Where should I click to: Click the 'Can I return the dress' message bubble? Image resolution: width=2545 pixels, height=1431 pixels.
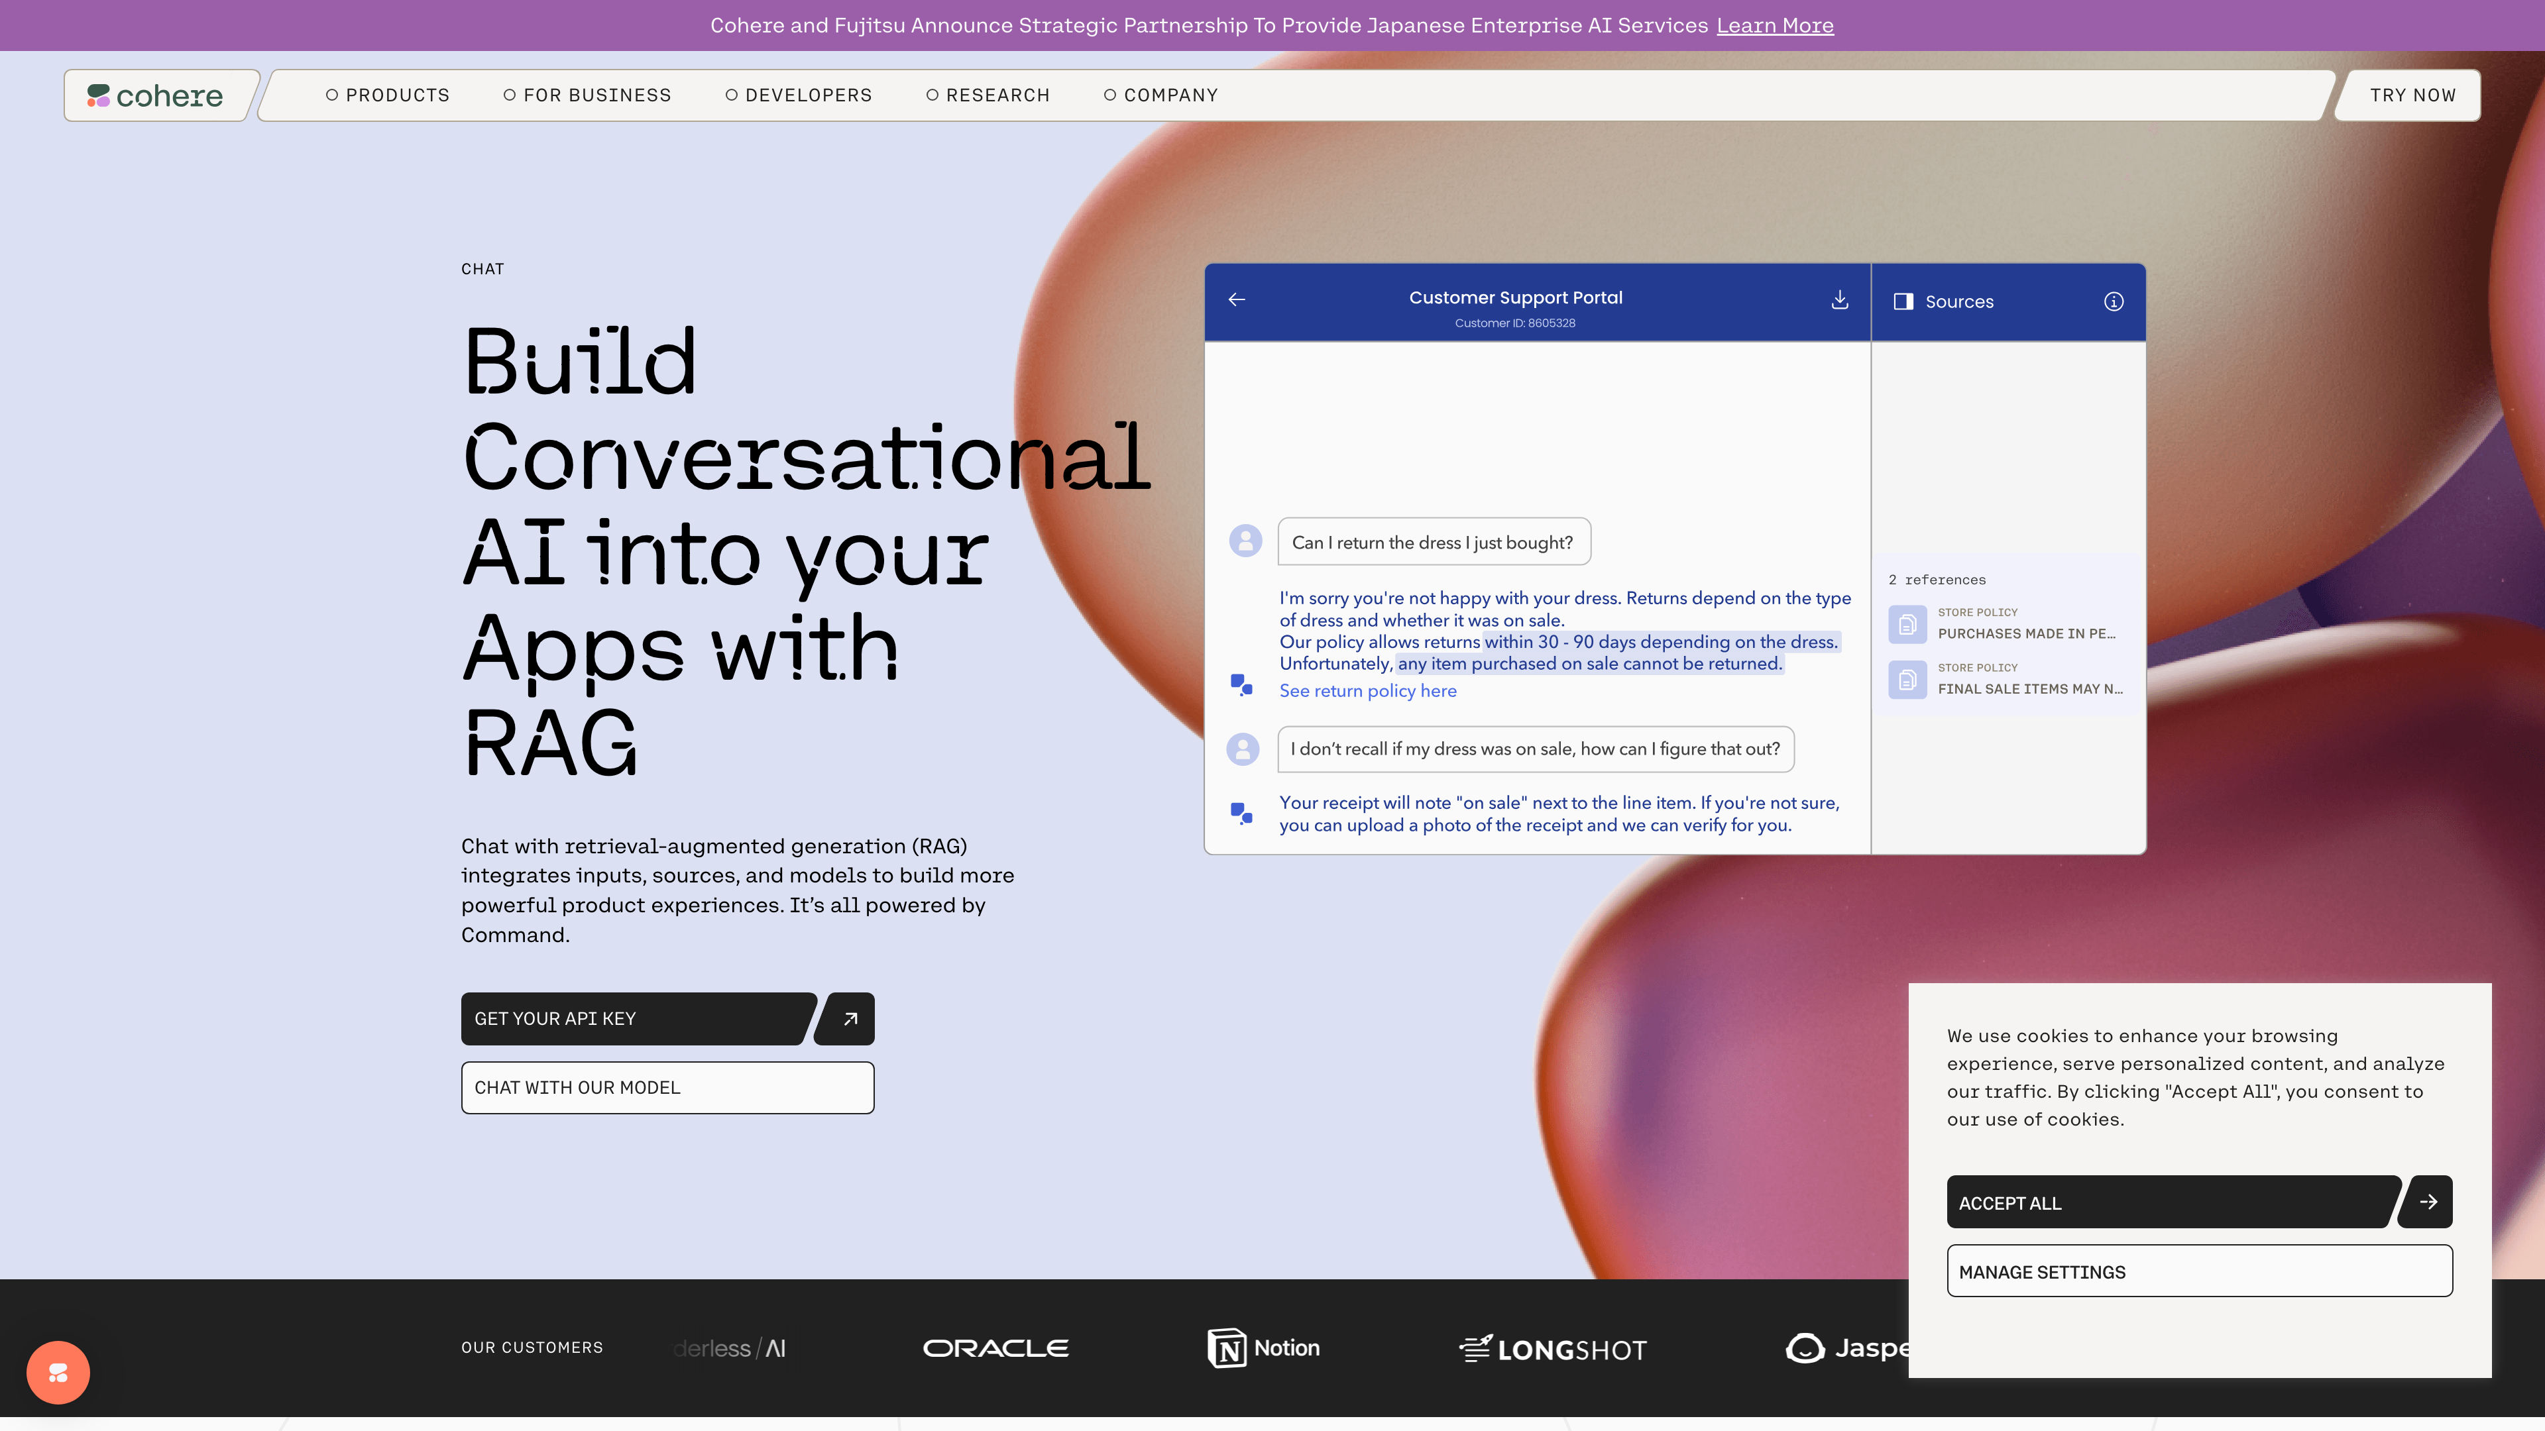coord(1434,541)
